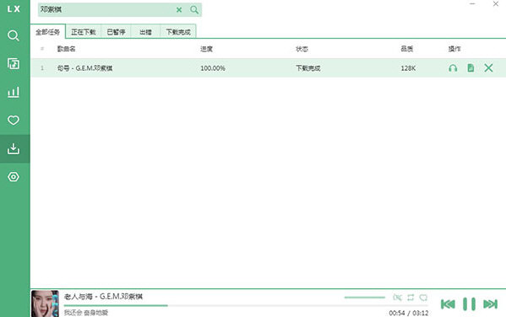Click the 状态 column header

tap(302, 49)
